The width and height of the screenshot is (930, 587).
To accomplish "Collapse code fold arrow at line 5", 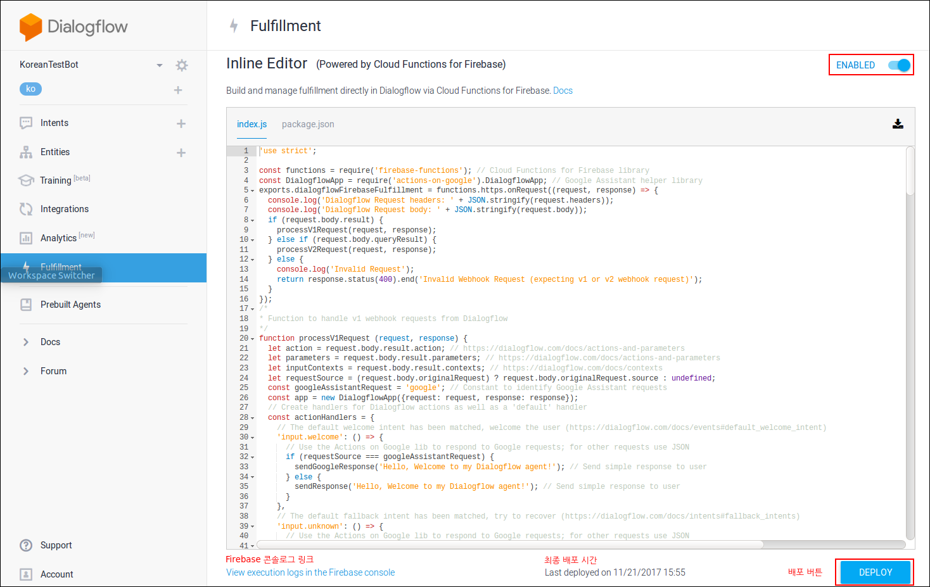I will click(x=253, y=191).
